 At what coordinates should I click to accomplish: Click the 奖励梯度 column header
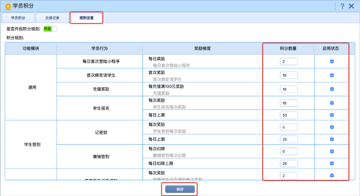202,48
